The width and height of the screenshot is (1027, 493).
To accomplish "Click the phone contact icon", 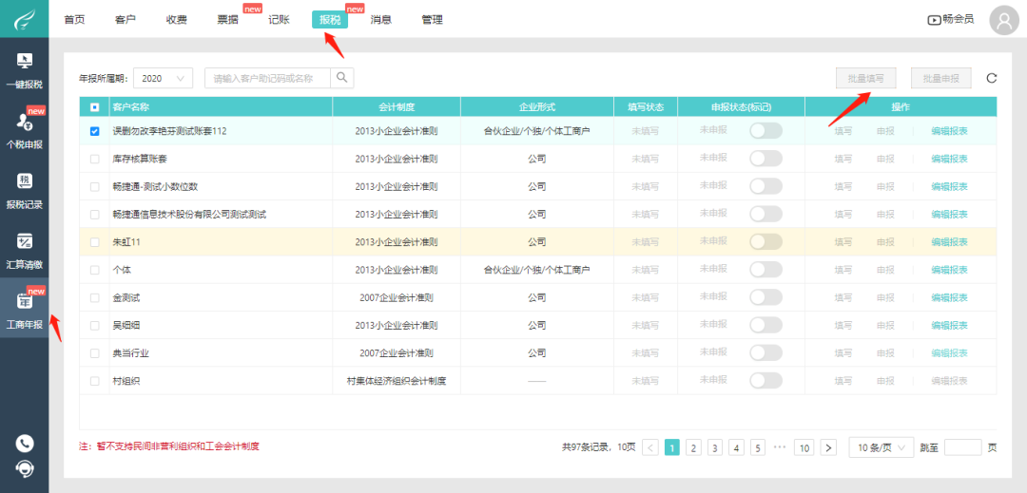I will tap(24, 444).
